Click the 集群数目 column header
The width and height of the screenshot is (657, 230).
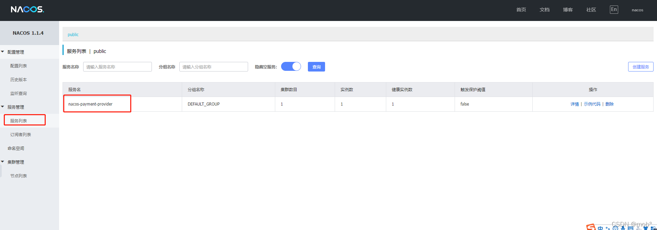pyautogui.click(x=305, y=89)
